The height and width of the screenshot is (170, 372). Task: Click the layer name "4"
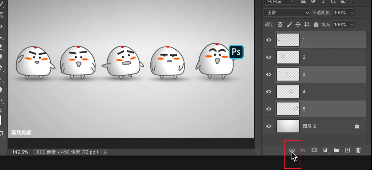point(304,92)
